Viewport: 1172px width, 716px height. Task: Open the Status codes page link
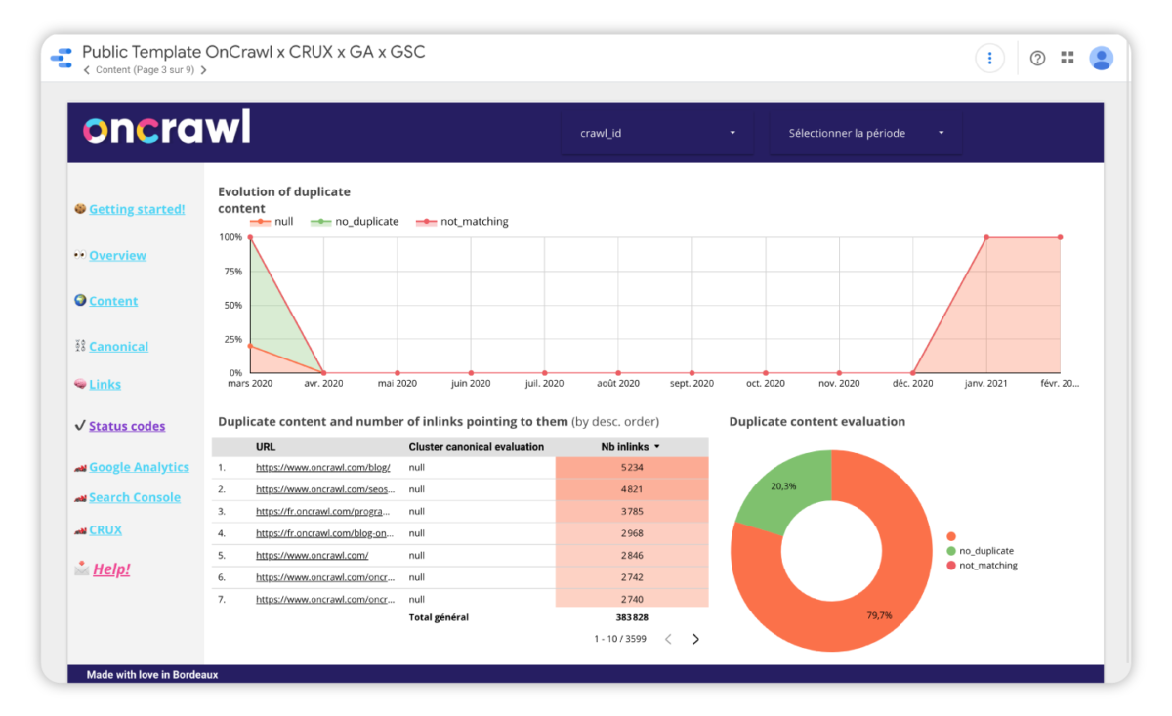[x=127, y=426]
